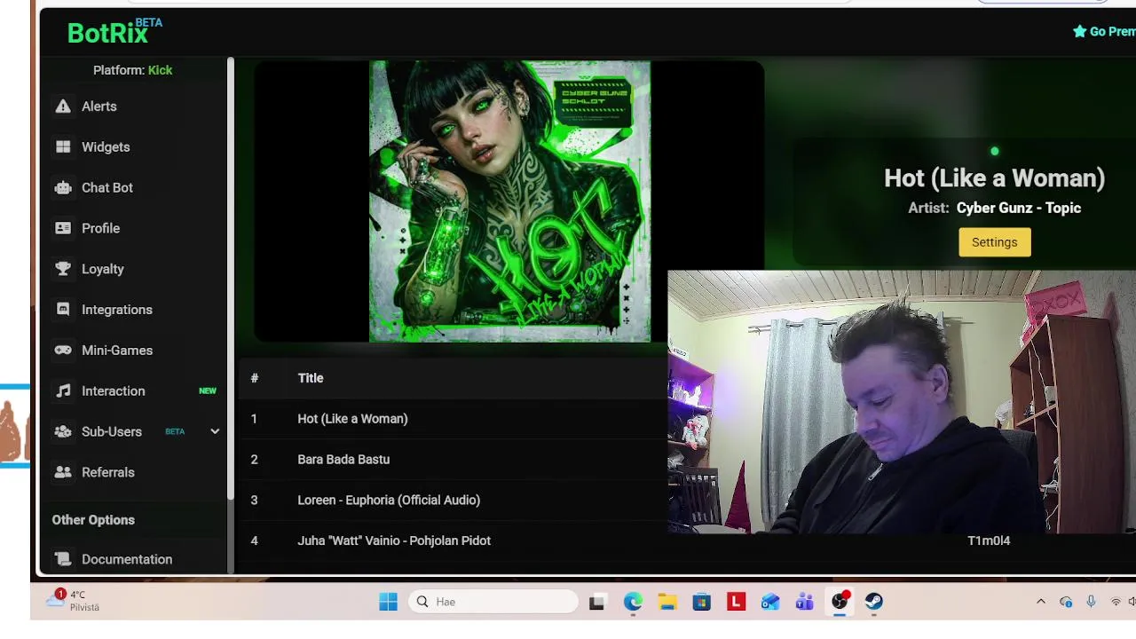Open the Chat Bot section
Screen dimensions: 1136x639
click(107, 188)
